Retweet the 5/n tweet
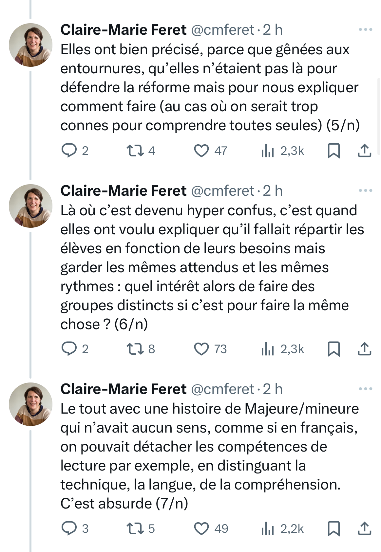381x552 pixels. pyautogui.click(x=135, y=151)
